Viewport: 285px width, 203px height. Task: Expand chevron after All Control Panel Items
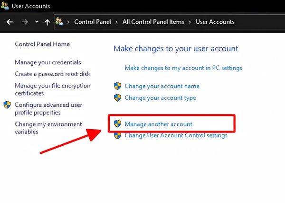tap(190, 22)
